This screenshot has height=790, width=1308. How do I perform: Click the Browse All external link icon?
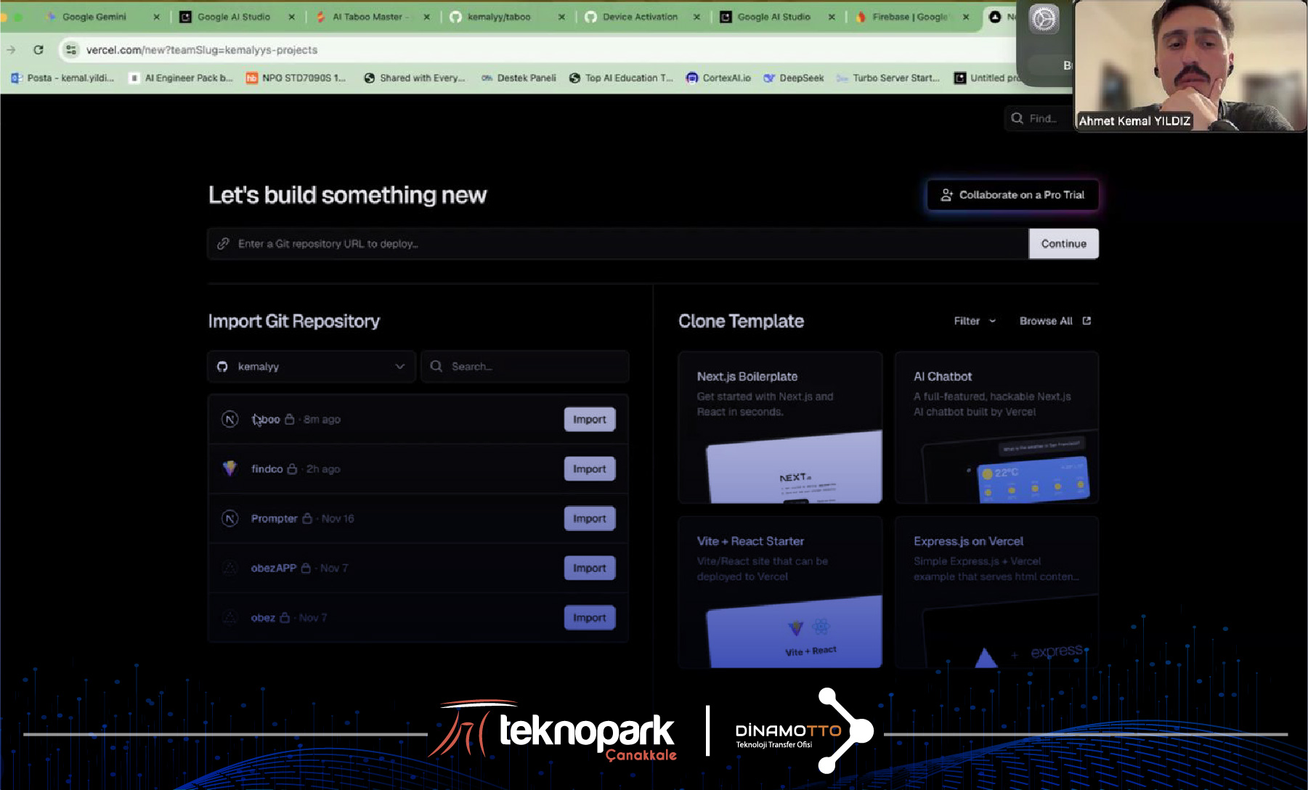tap(1086, 321)
